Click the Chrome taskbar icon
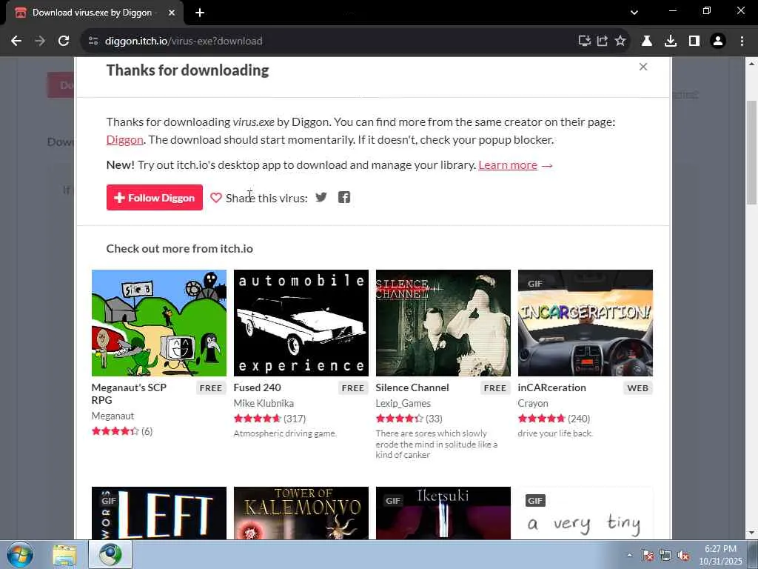Image resolution: width=758 pixels, height=569 pixels. (110, 555)
